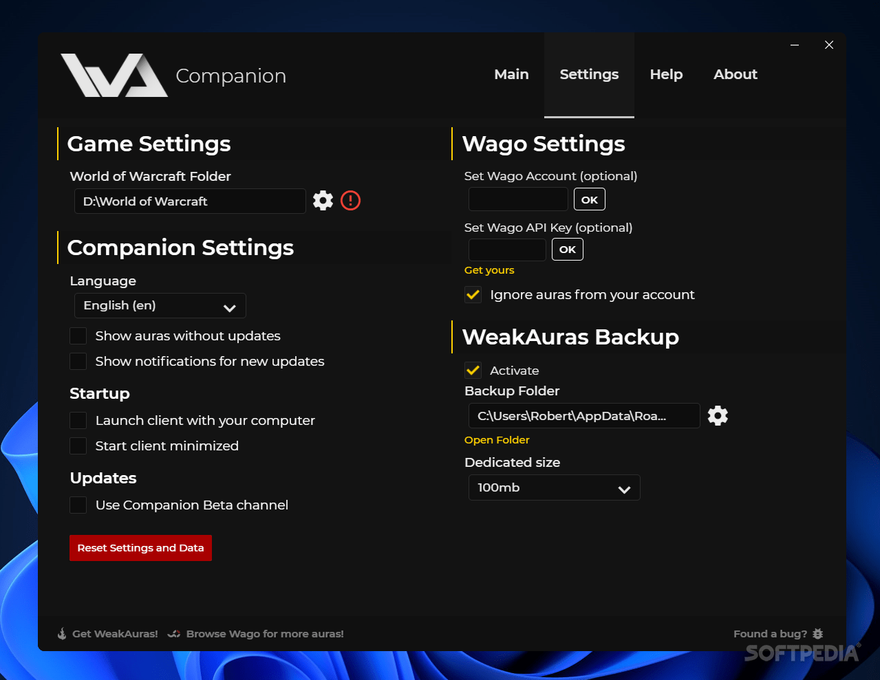The width and height of the screenshot is (880, 680).
Task: Uncheck the WeakAuras Backup Activate box
Action: [473, 370]
